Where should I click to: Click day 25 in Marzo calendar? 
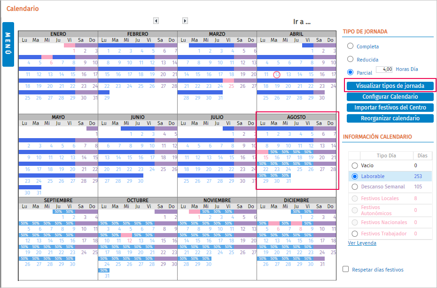[231, 86]
